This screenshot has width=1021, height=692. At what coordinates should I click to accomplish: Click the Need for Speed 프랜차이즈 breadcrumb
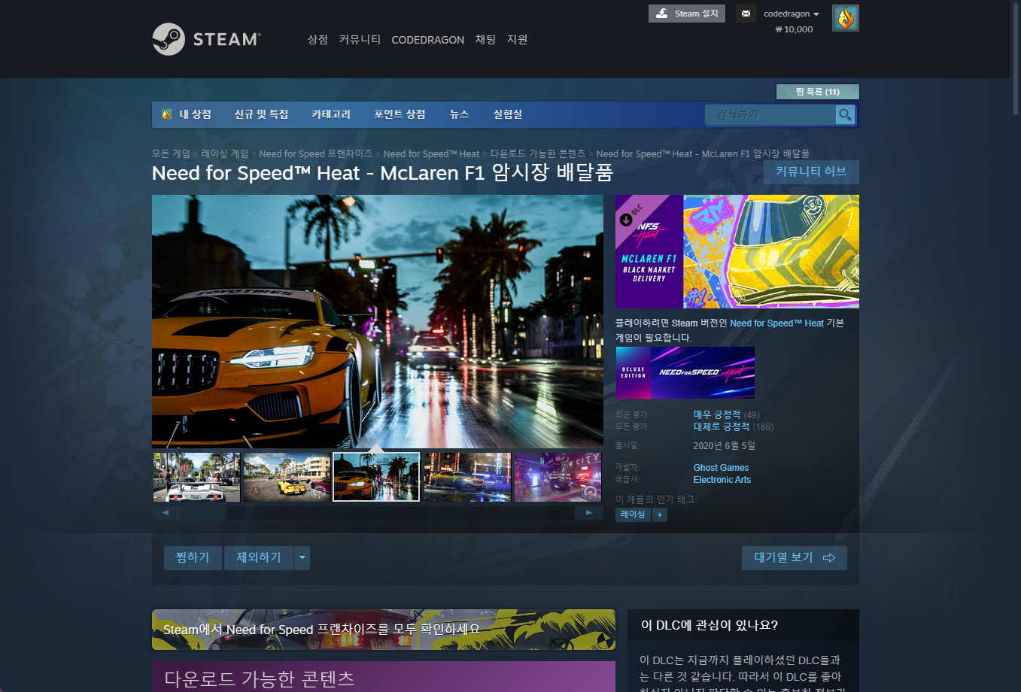[x=315, y=153]
